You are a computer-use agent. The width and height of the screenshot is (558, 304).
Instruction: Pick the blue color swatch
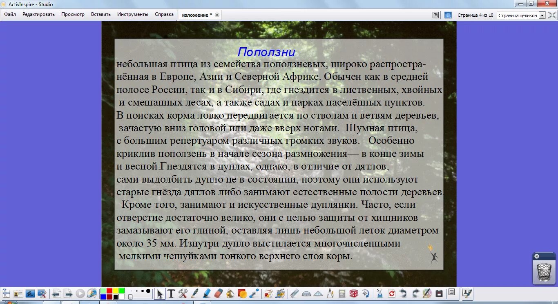(x=103, y=297)
